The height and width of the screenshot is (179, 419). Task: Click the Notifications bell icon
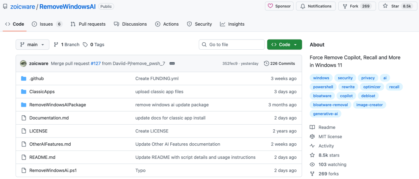(303, 6)
